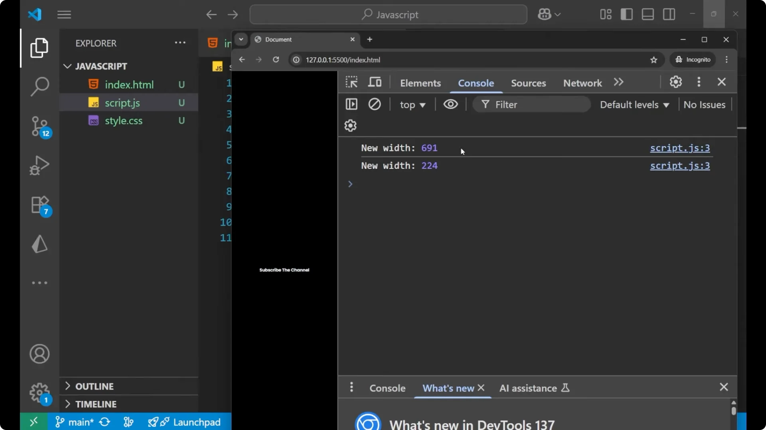This screenshot has width=766, height=430.
Task: Open the top context dropdown
Action: (413, 105)
